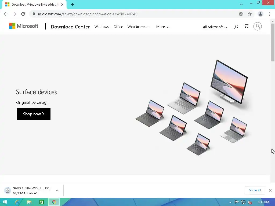Expand the More navigation dropdown
Viewport: 275px width, 206px height.
162,27
